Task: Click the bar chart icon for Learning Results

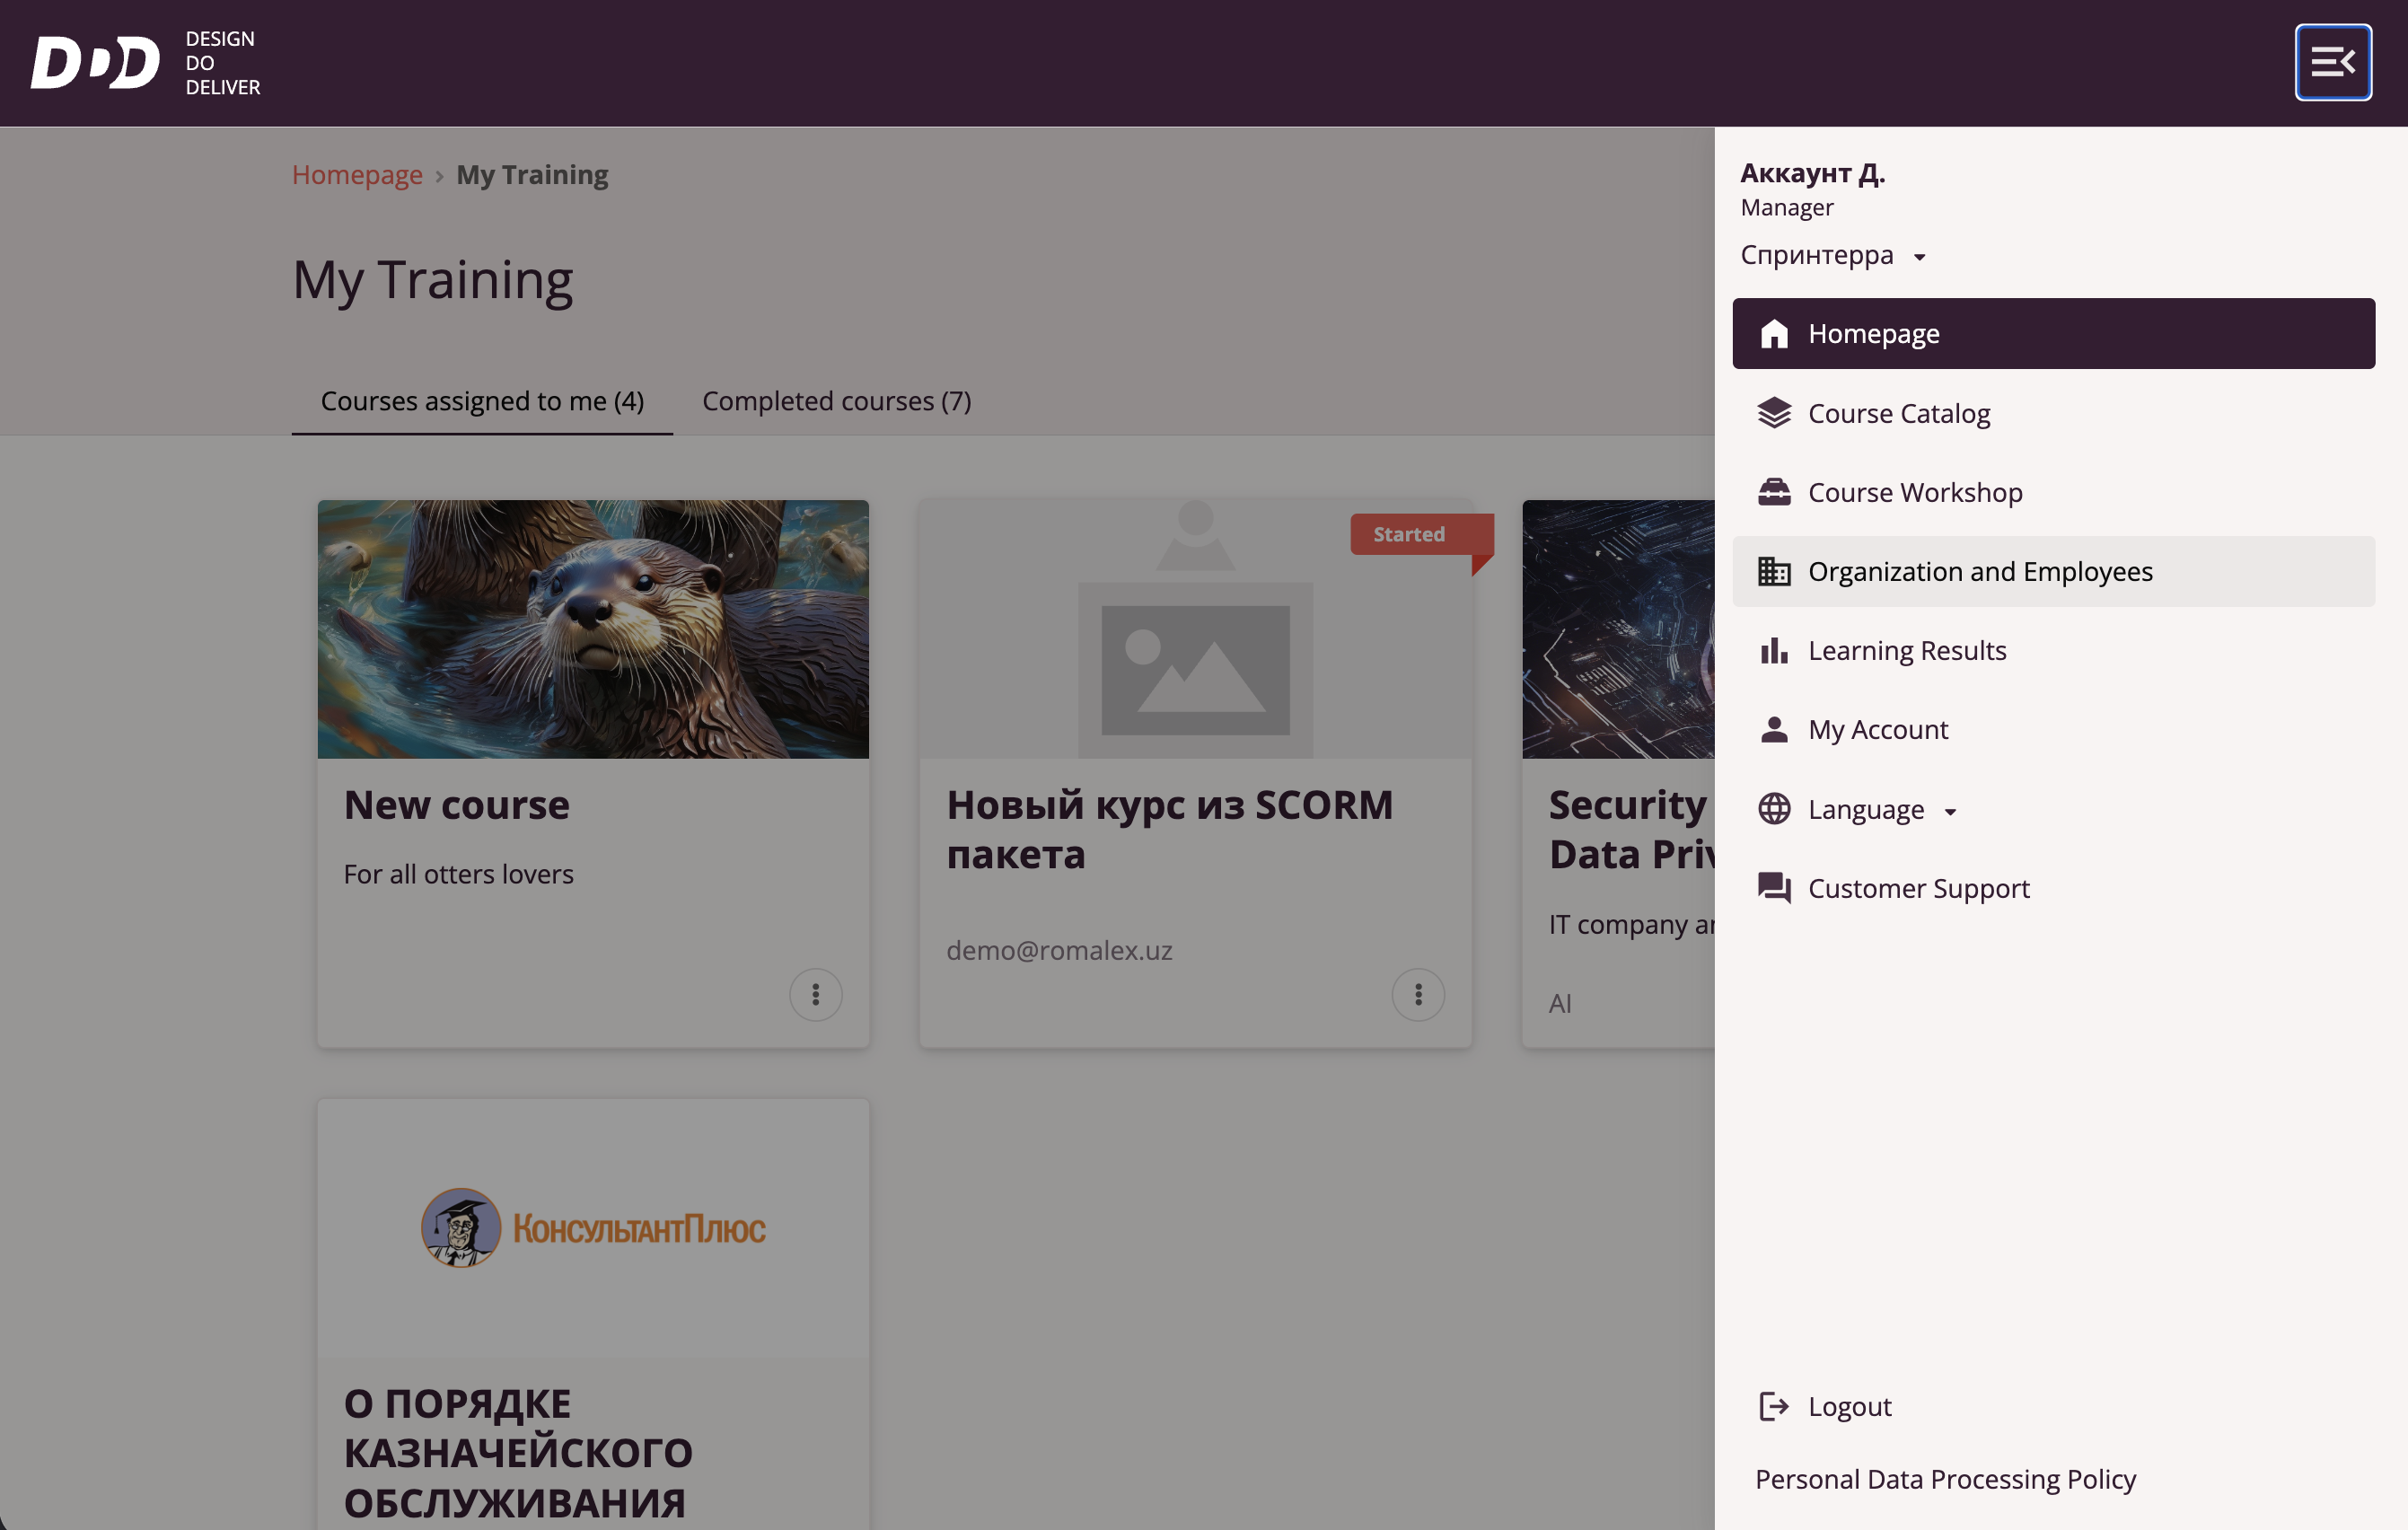Action: point(1773,650)
